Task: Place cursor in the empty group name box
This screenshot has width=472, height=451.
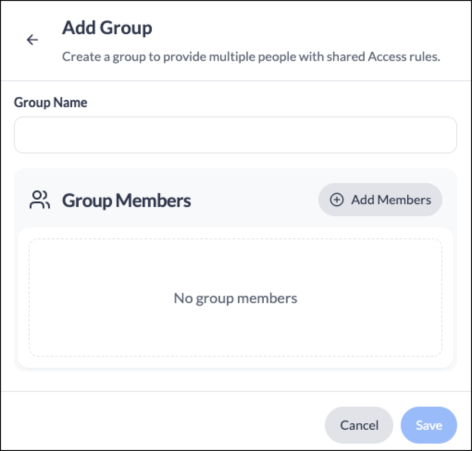Action: 236,135
